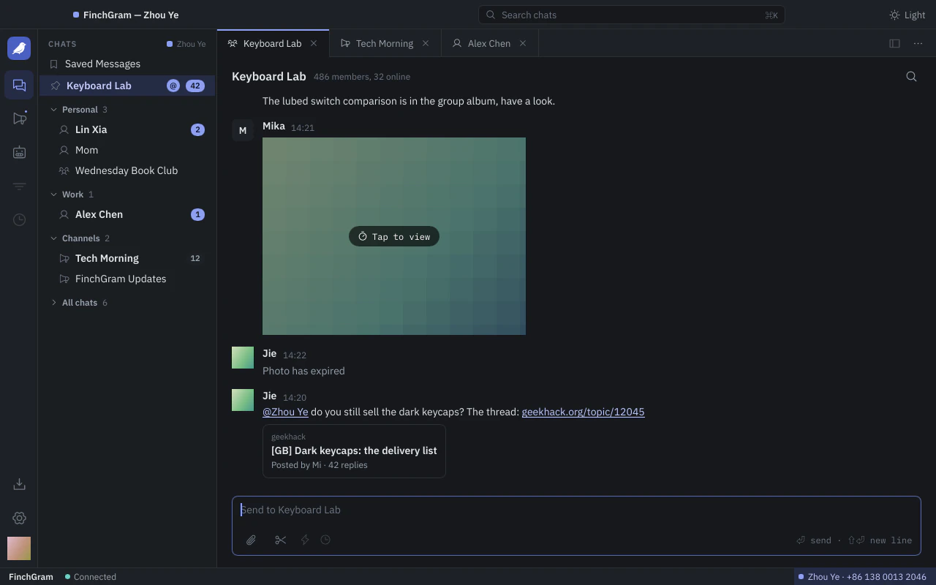Close the Alex Chen tab
936x585 pixels.
point(523,43)
